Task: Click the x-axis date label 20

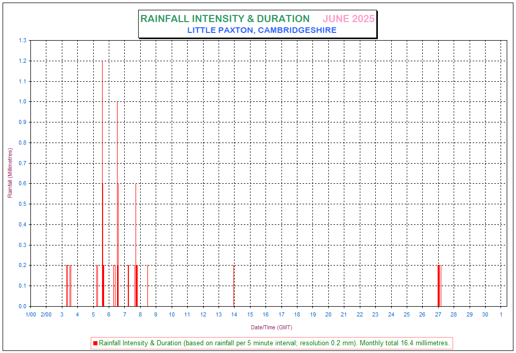Action: 328,314
